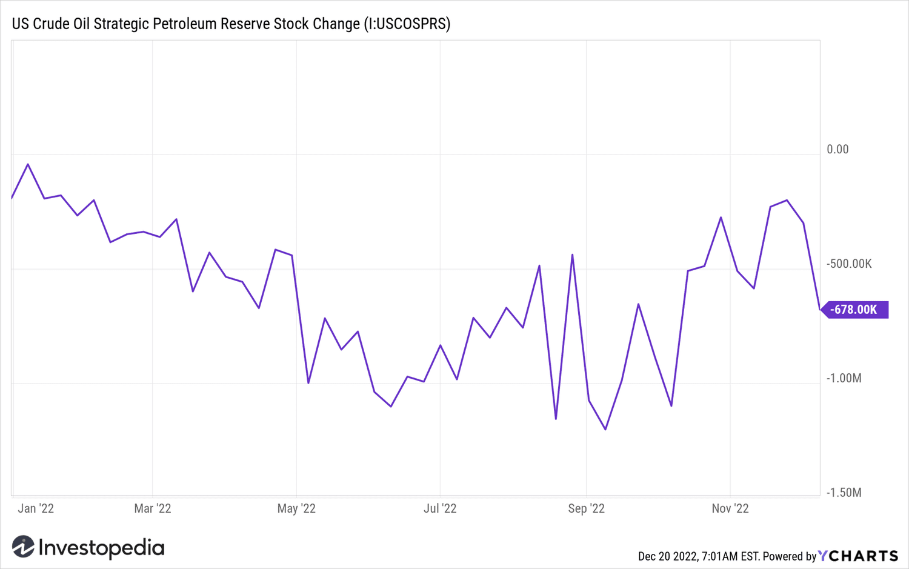The height and width of the screenshot is (569, 909).
Task: Click the lowest line point after Sep '22
Action: 605,430
